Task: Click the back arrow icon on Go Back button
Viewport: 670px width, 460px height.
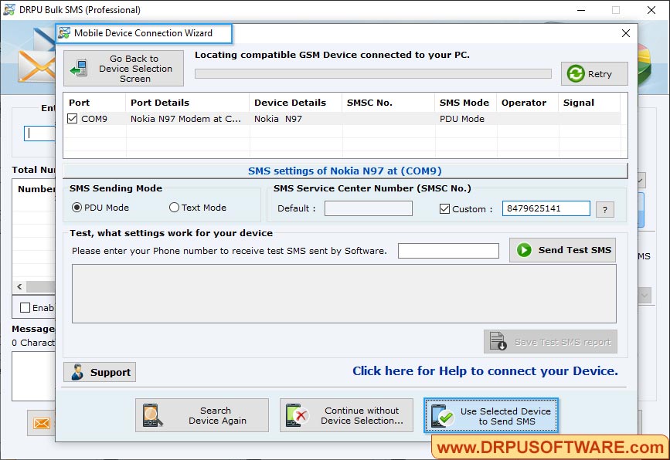Action: click(x=78, y=68)
